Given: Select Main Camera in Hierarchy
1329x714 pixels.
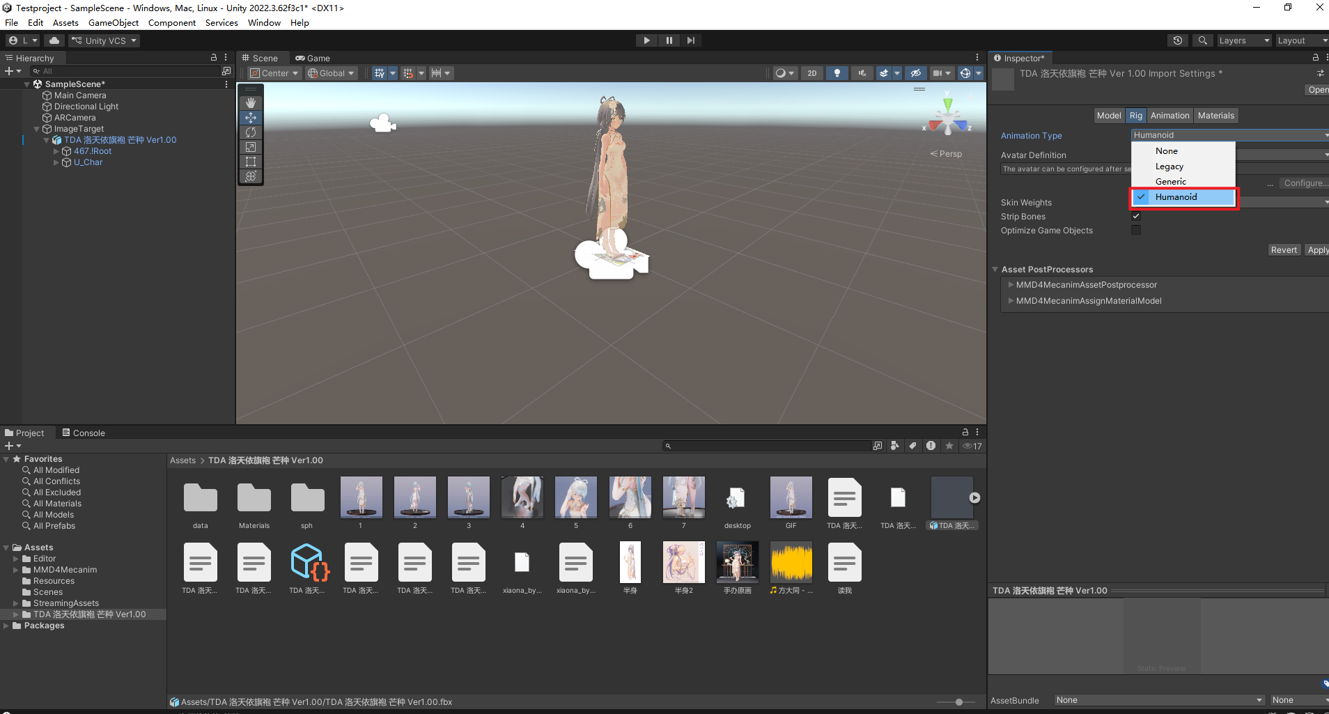Looking at the screenshot, I should (x=80, y=95).
